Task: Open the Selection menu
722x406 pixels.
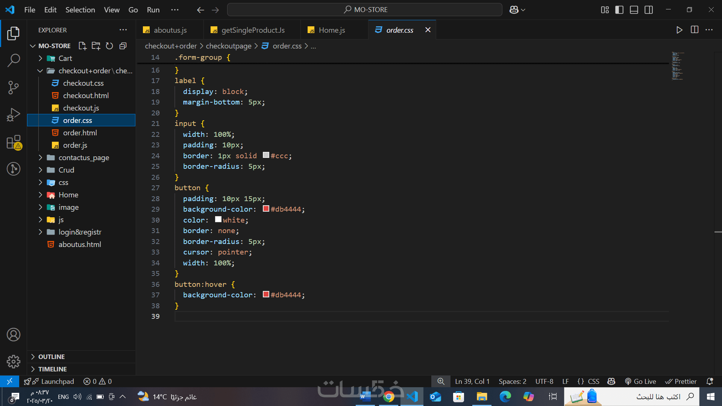Action: pyautogui.click(x=80, y=10)
